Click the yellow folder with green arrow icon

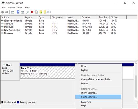point(41,12)
